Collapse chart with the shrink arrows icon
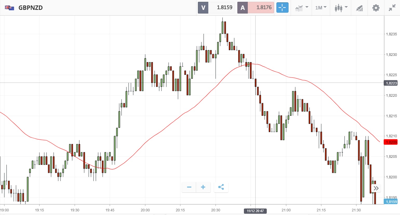Viewport: 400px width, 215px height. tap(392, 8)
